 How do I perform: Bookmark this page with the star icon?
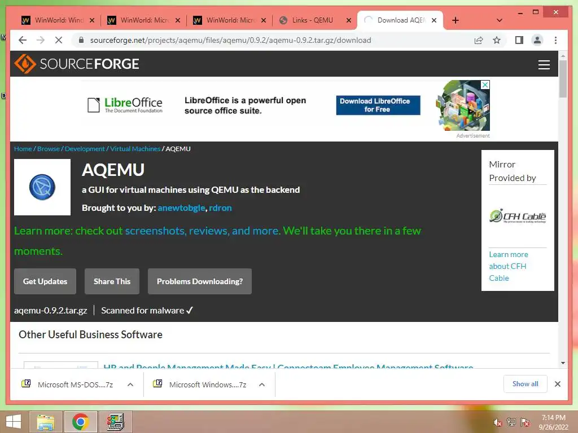(497, 40)
